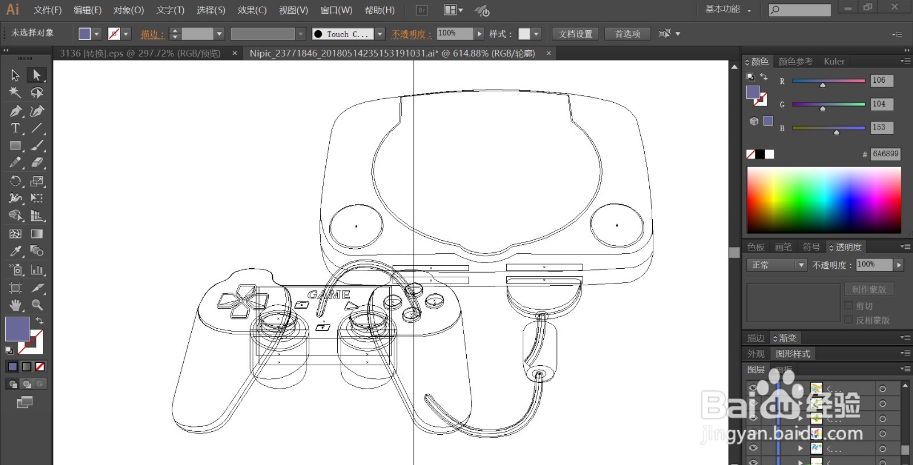Change screen mode at toolbox bottom
This screenshot has width=913, height=465.
point(25,402)
